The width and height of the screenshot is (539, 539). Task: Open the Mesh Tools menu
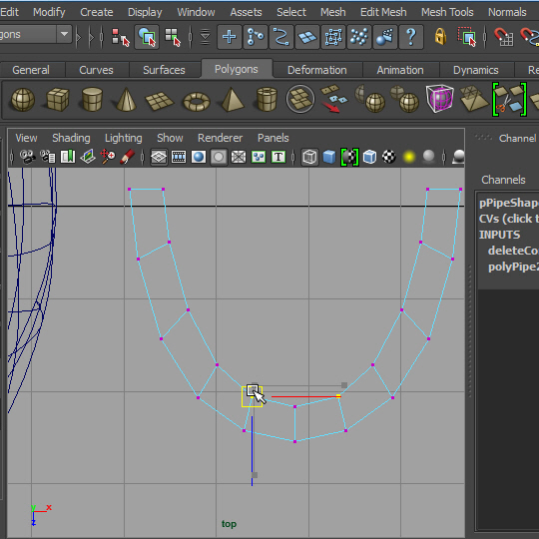point(447,12)
